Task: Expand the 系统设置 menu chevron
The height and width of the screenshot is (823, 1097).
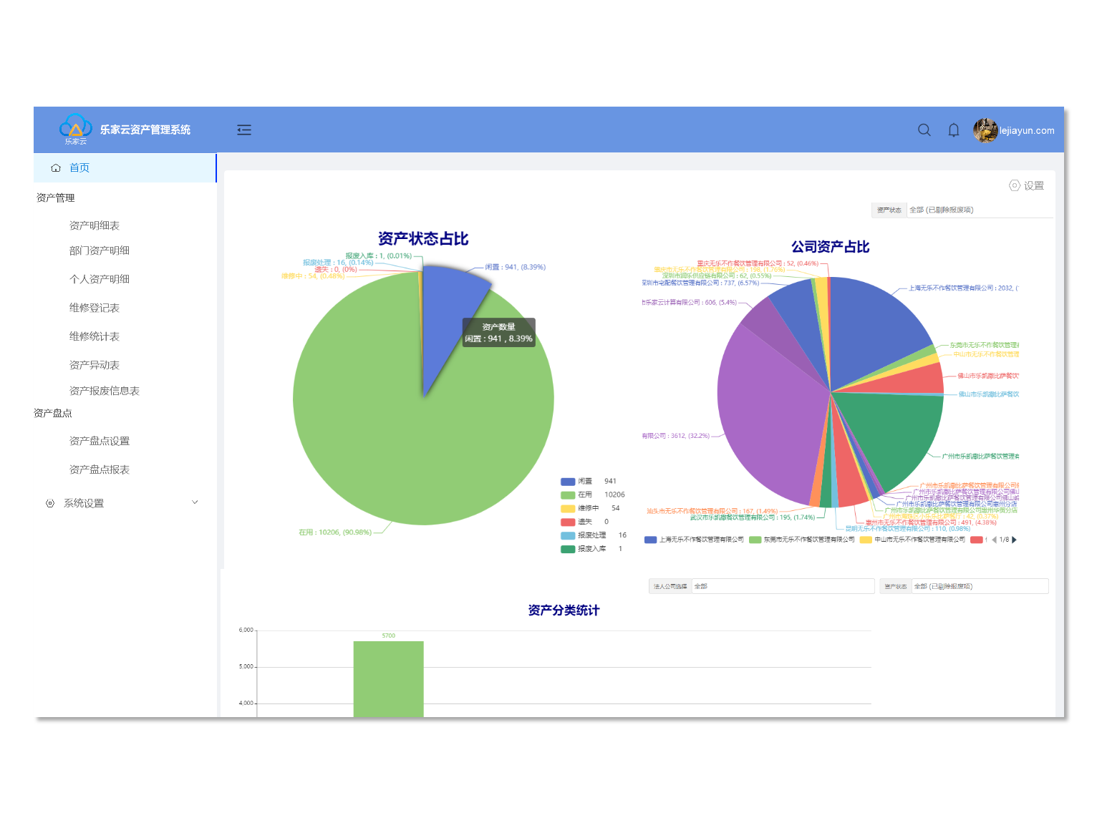Action: pos(195,502)
